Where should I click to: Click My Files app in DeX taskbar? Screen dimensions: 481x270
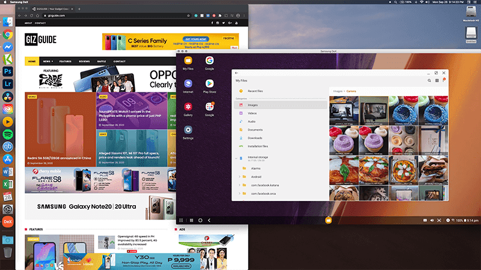pos(328,220)
